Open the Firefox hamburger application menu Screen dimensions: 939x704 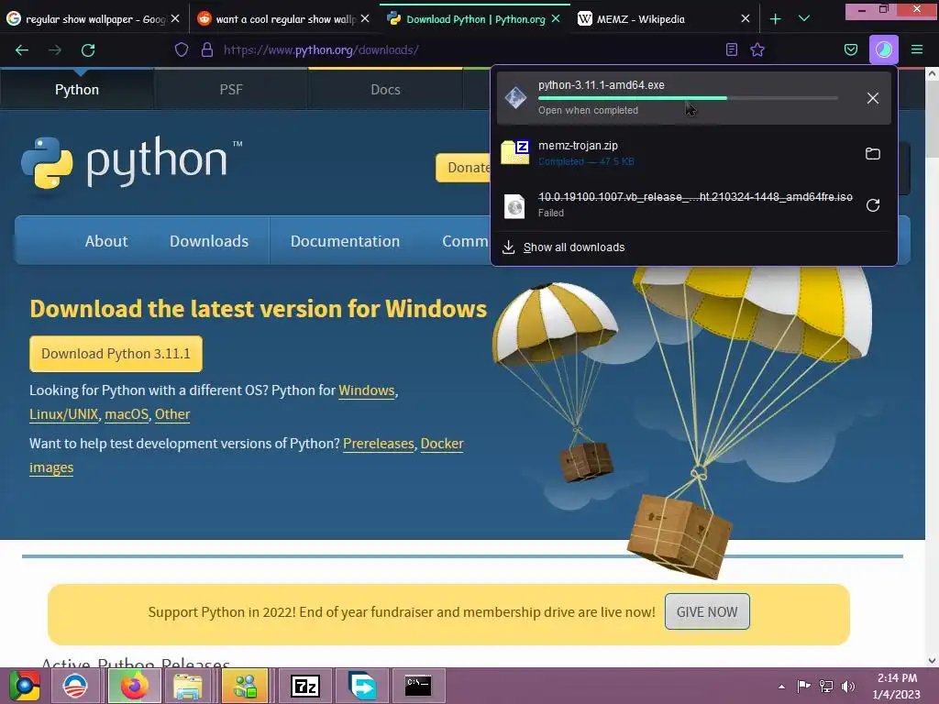917,49
